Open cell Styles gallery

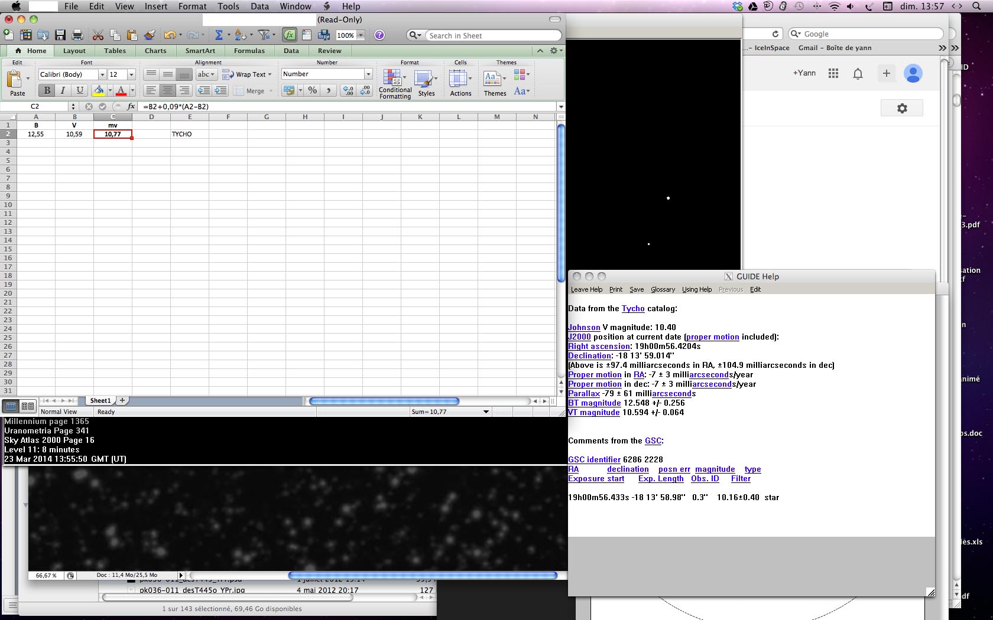(x=426, y=83)
